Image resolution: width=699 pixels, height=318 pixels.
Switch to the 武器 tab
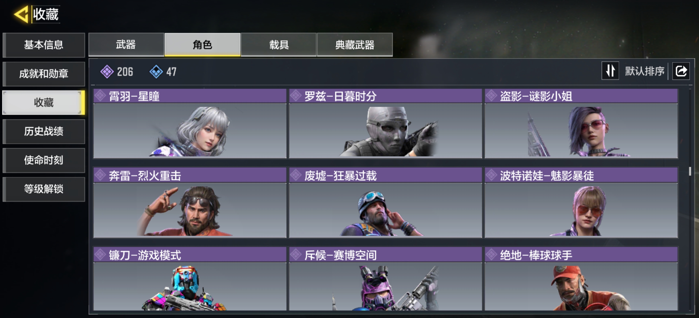[x=126, y=45]
